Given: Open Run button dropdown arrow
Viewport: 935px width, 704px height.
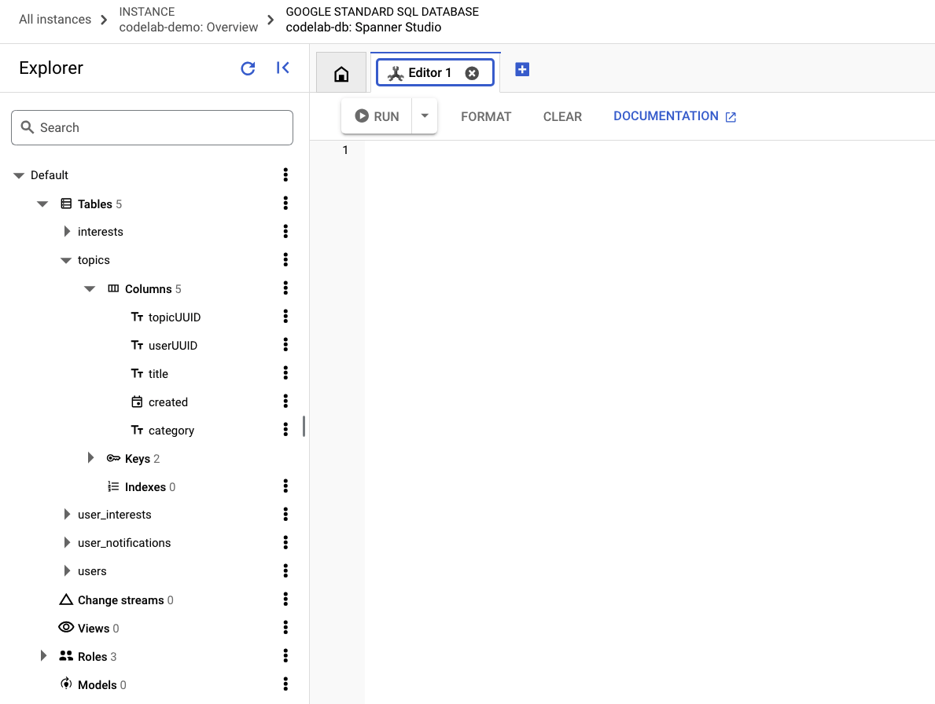Looking at the screenshot, I should [x=425, y=116].
